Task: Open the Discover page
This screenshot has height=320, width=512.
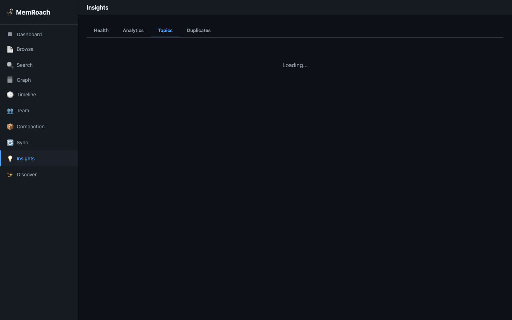Action: click(27, 175)
